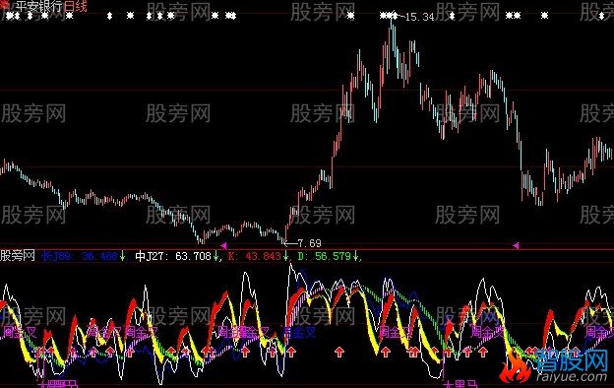Select the red 日线 period label

coord(75,6)
